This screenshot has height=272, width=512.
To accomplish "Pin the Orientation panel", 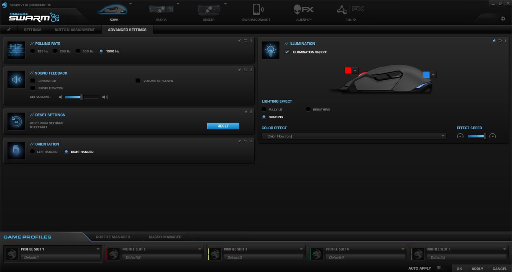I will click(240, 141).
